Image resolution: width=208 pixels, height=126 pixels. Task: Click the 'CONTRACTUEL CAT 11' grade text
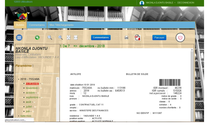(91, 105)
